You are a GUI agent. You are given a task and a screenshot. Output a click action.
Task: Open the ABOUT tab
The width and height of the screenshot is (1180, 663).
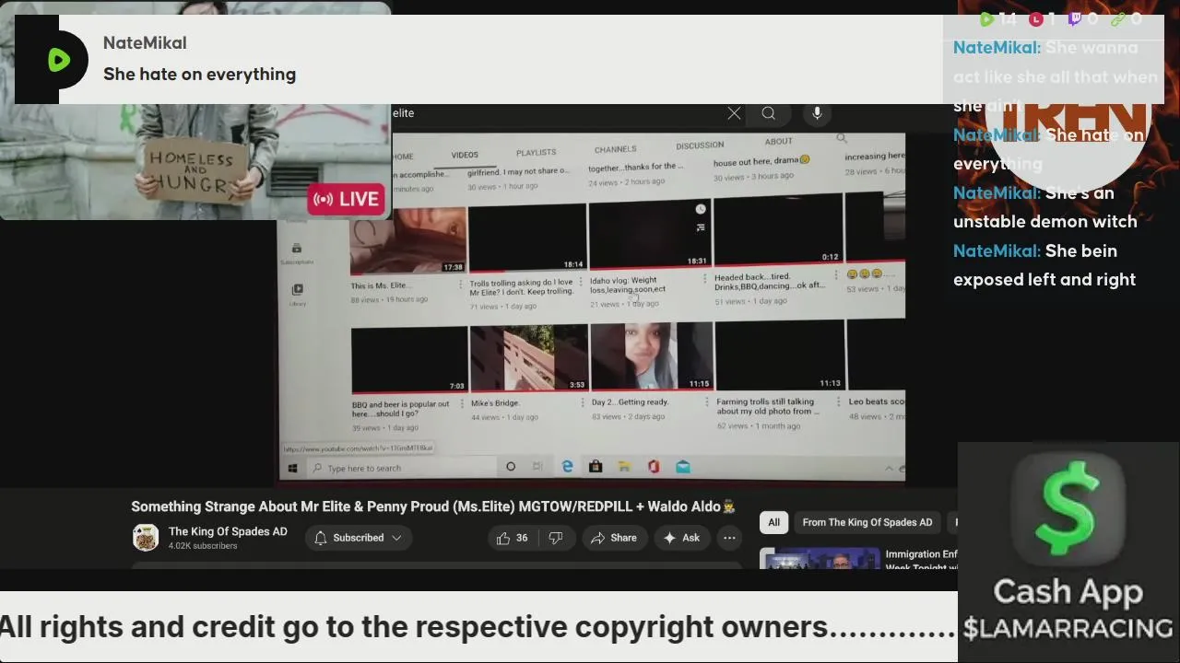pyautogui.click(x=778, y=141)
